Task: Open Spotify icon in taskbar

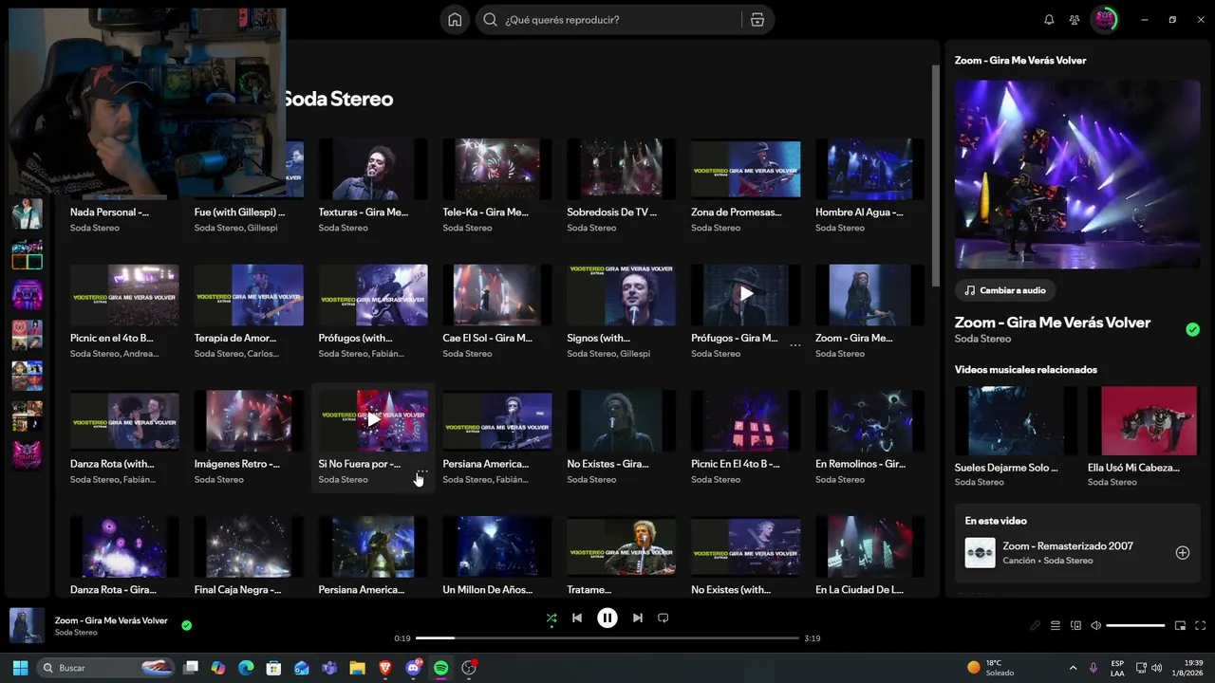Action: [441, 668]
